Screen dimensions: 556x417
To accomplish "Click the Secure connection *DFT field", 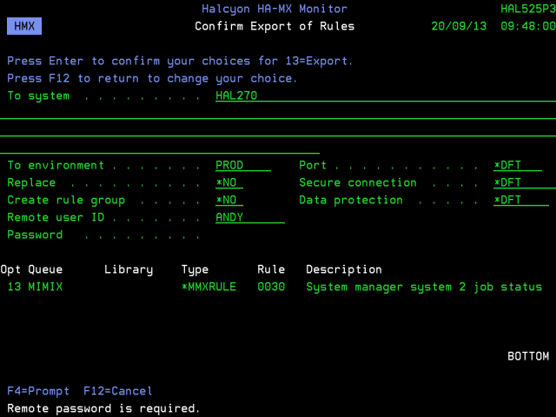I will (525, 182).
